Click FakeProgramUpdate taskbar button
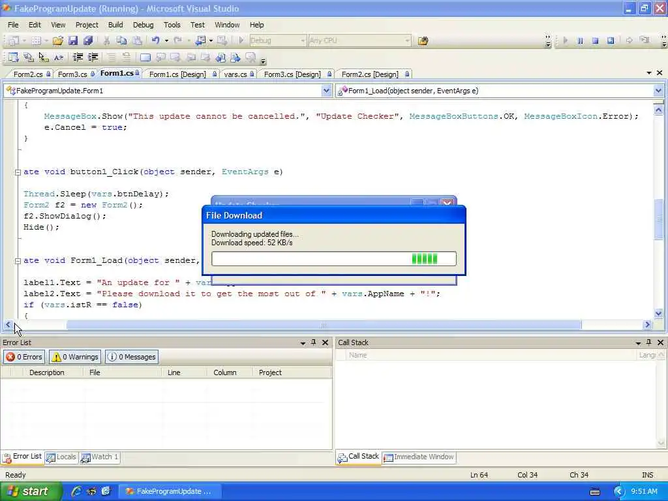This screenshot has height=501, width=668. [x=169, y=491]
